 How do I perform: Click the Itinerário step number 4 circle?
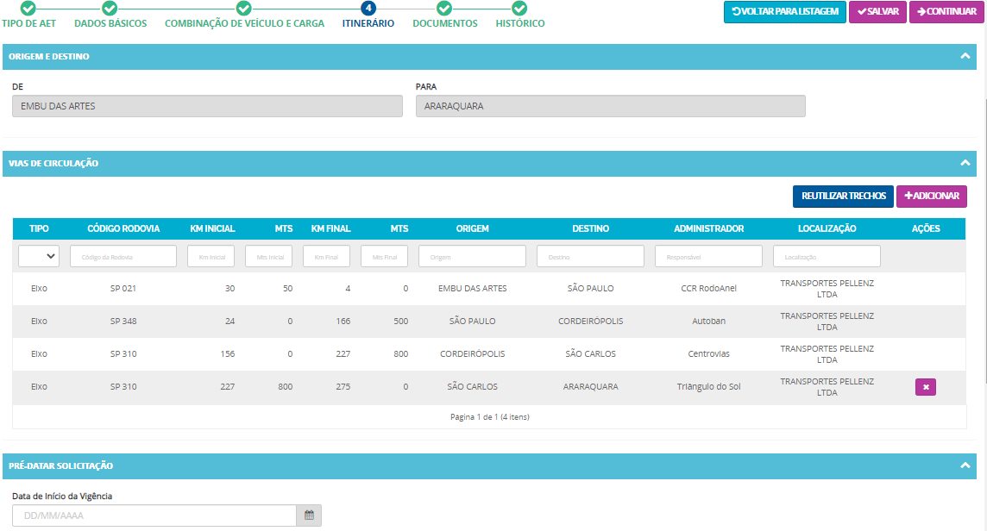coord(368,9)
